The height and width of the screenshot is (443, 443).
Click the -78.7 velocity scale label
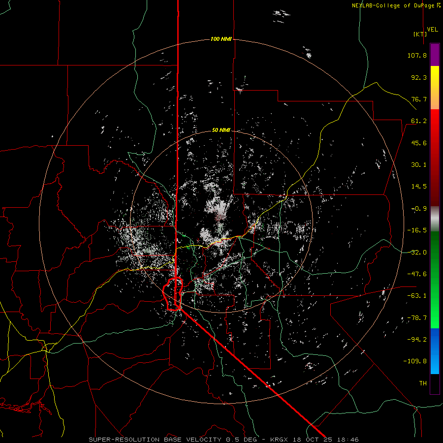417,318
